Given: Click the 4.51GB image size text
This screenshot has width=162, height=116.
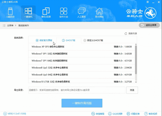Looking at the screenshot, I should 128,61.
